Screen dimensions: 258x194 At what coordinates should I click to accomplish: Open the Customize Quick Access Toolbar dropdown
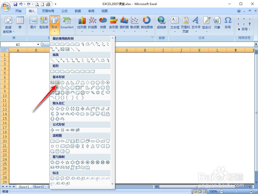click(x=55, y=4)
